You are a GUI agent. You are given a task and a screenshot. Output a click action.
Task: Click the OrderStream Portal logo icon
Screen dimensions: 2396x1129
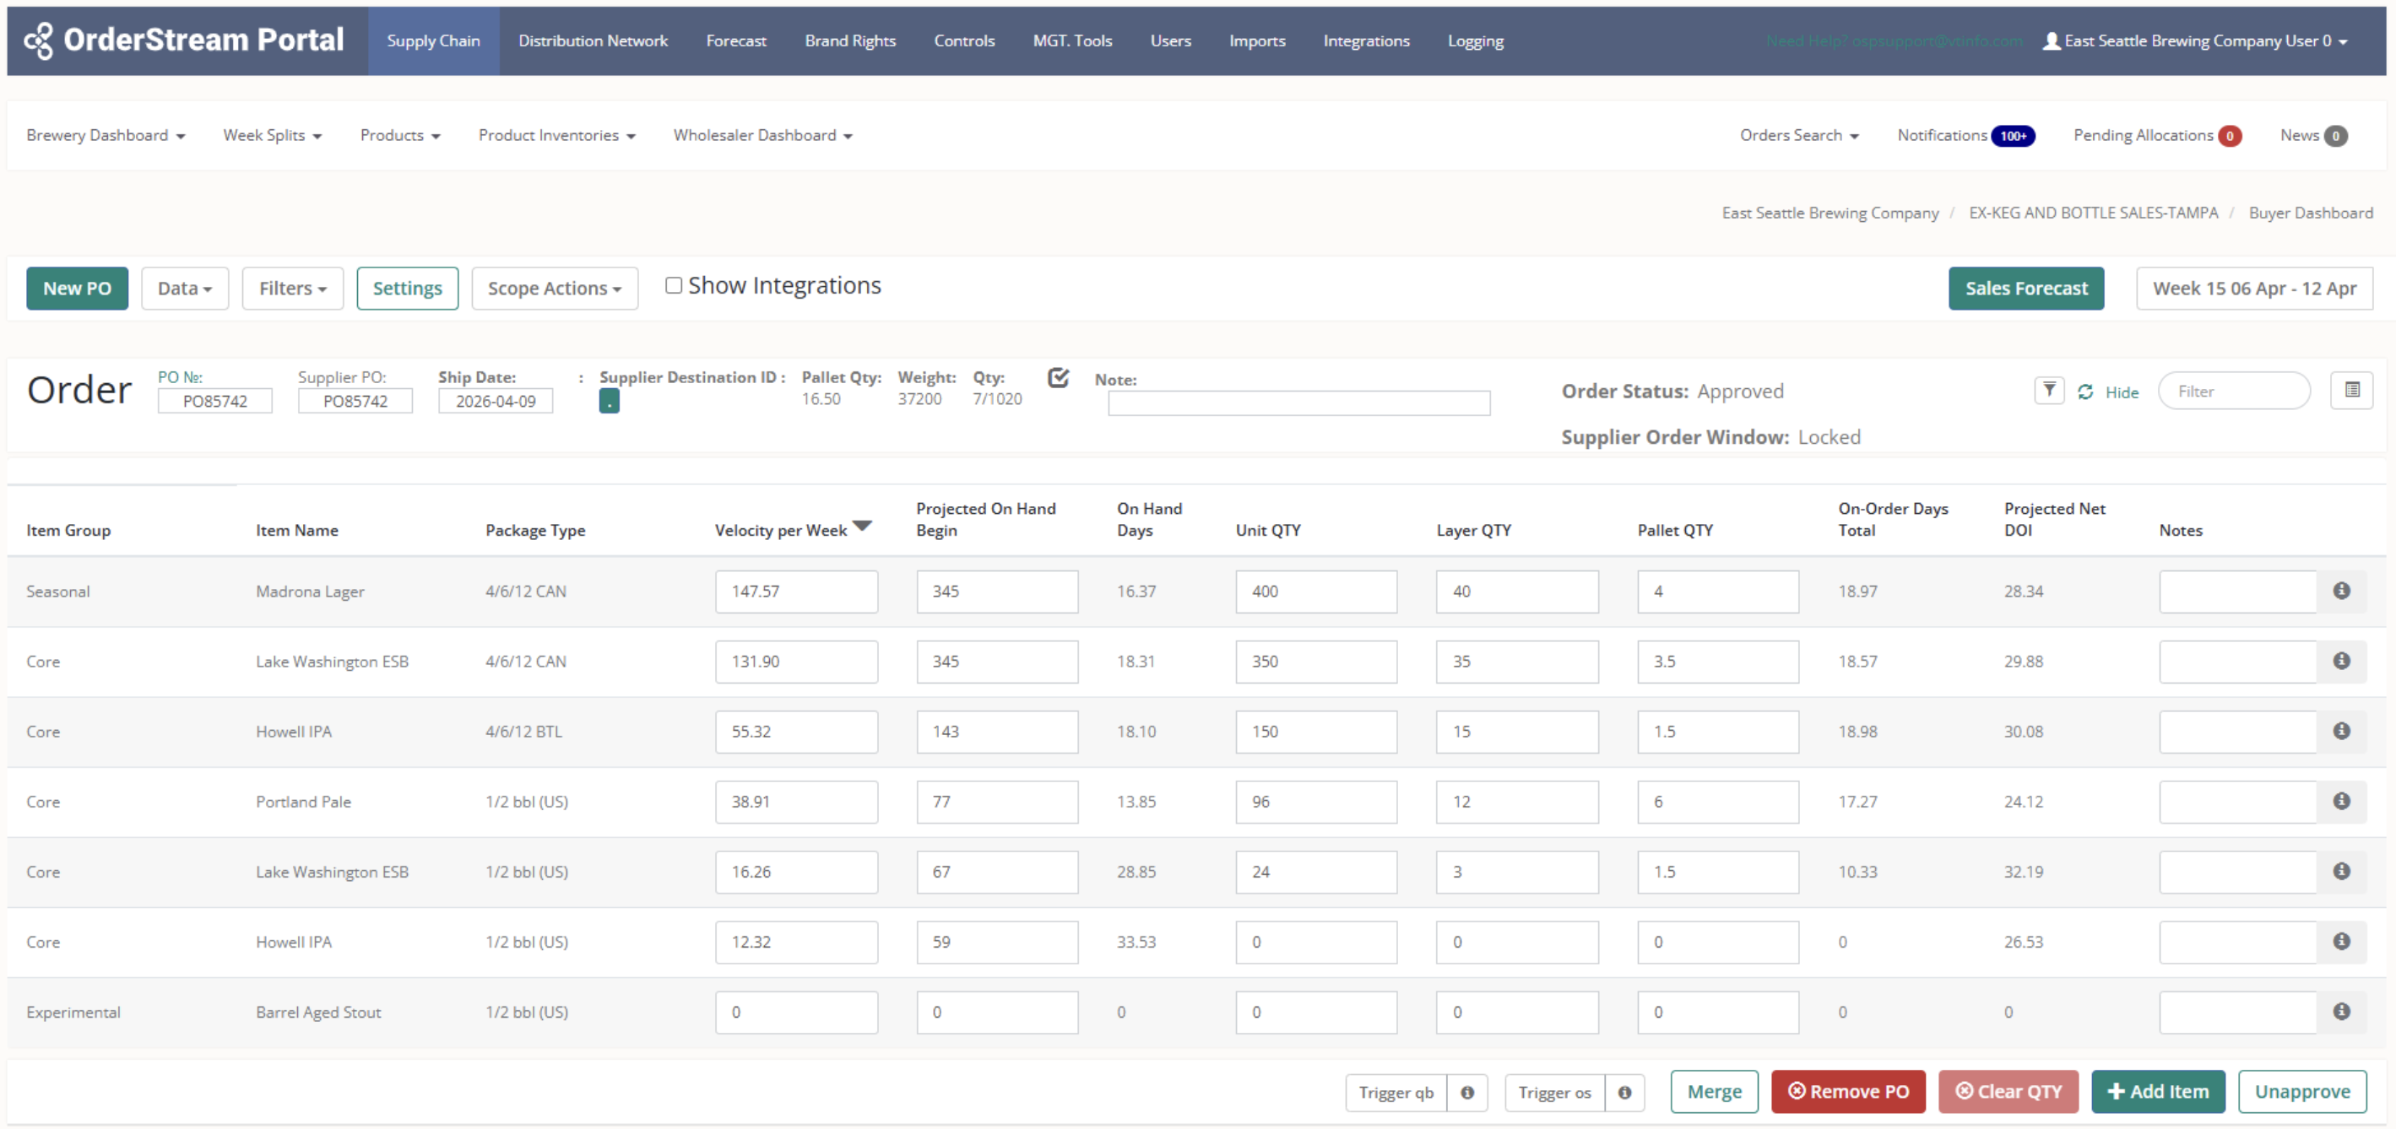click(39, 40)
